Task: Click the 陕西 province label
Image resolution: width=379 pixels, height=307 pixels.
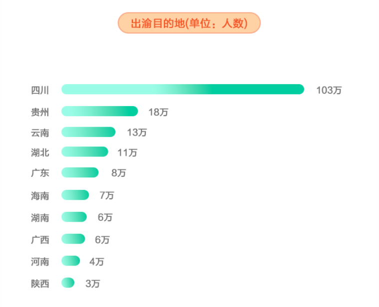Action: pyautogui.click(x=40, y=284)
